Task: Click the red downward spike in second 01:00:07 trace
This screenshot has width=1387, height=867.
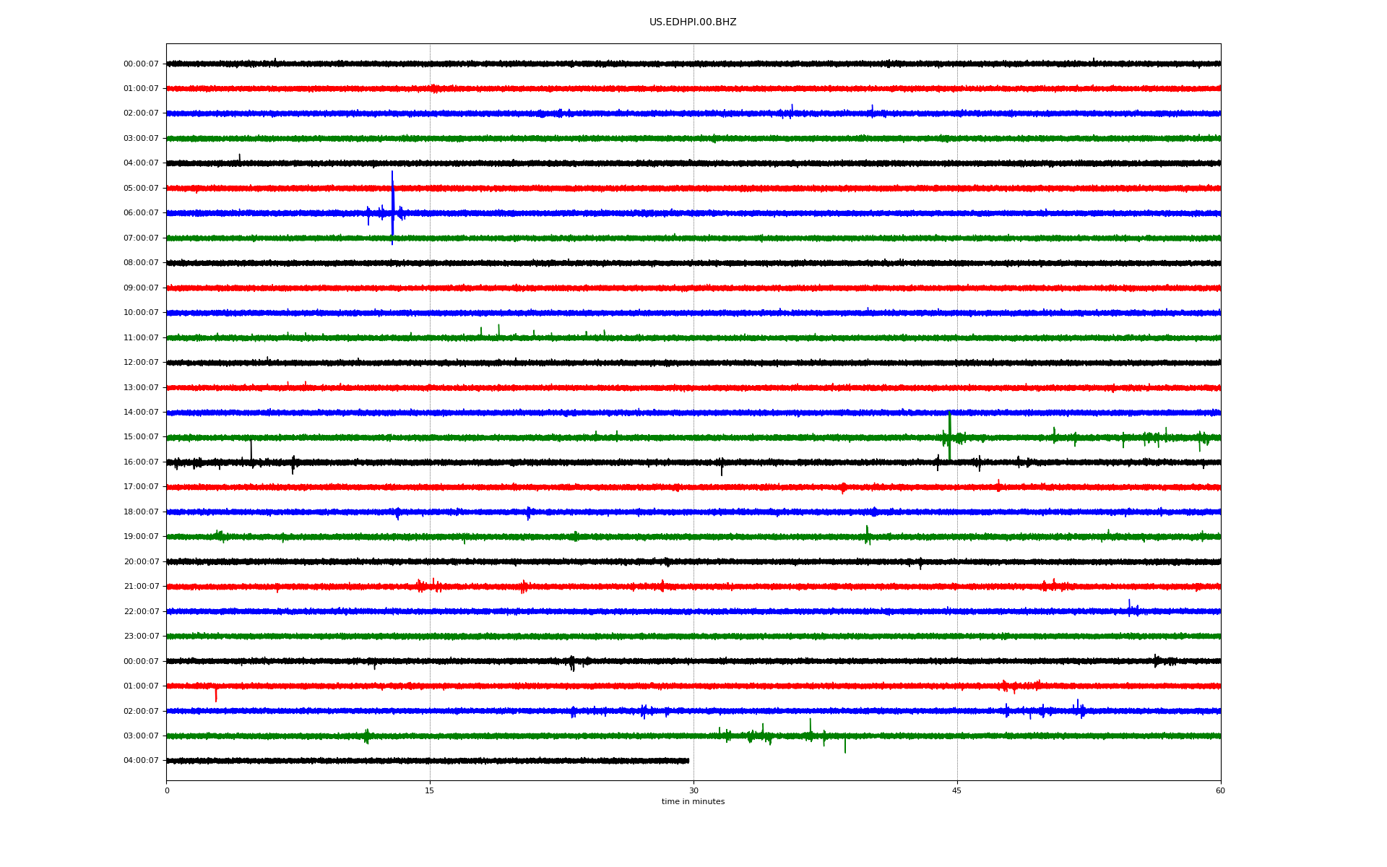Action: point(215,695)
